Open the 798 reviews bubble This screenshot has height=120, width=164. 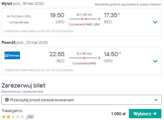pyautogui.click(x=30, y=117)
